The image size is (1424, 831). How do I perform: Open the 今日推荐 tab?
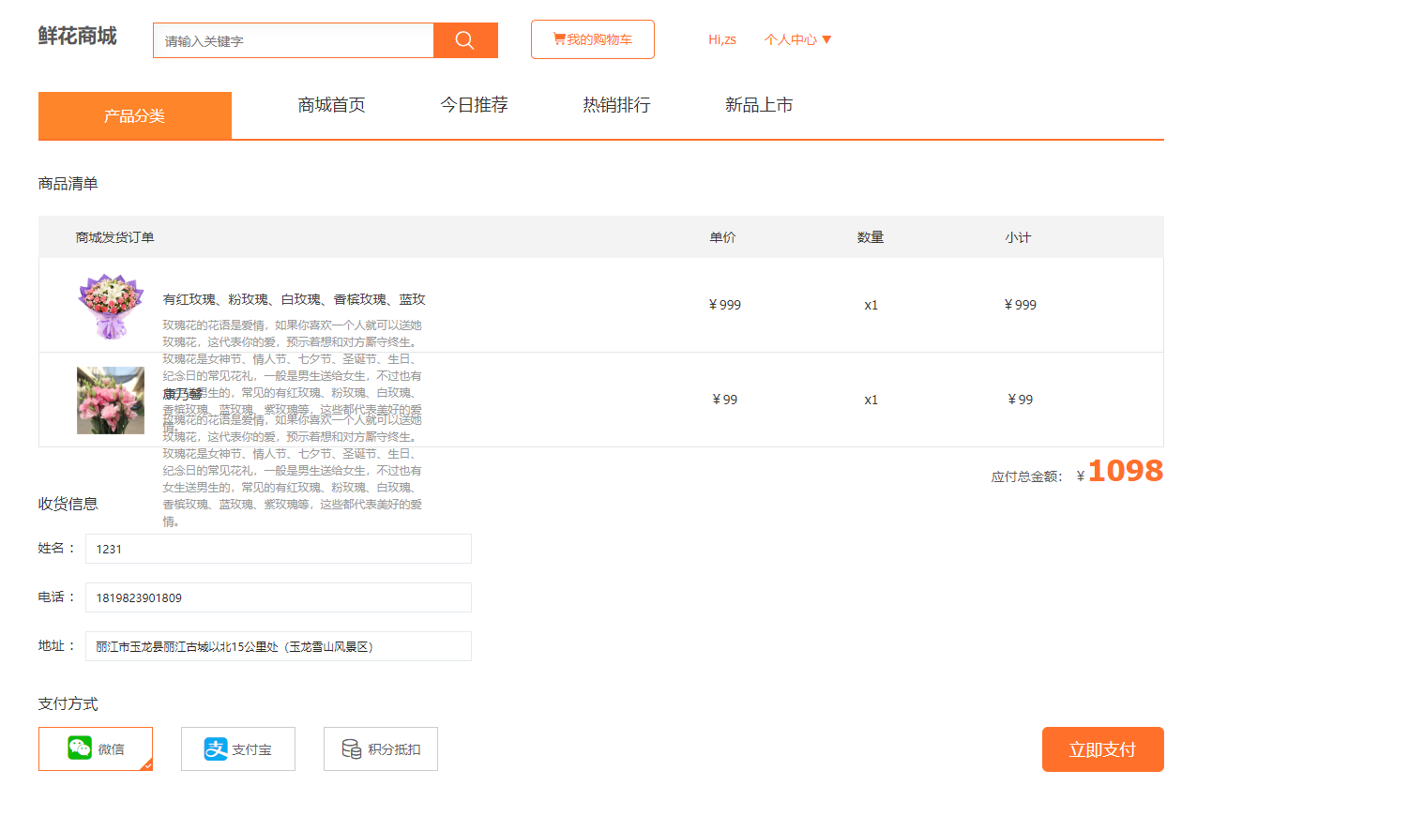[475, 105]
